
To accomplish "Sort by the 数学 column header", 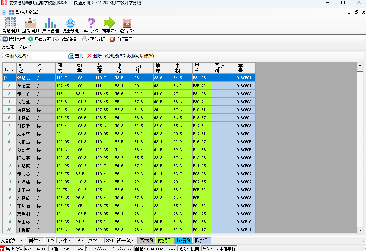I will click(x=85, y=68).
